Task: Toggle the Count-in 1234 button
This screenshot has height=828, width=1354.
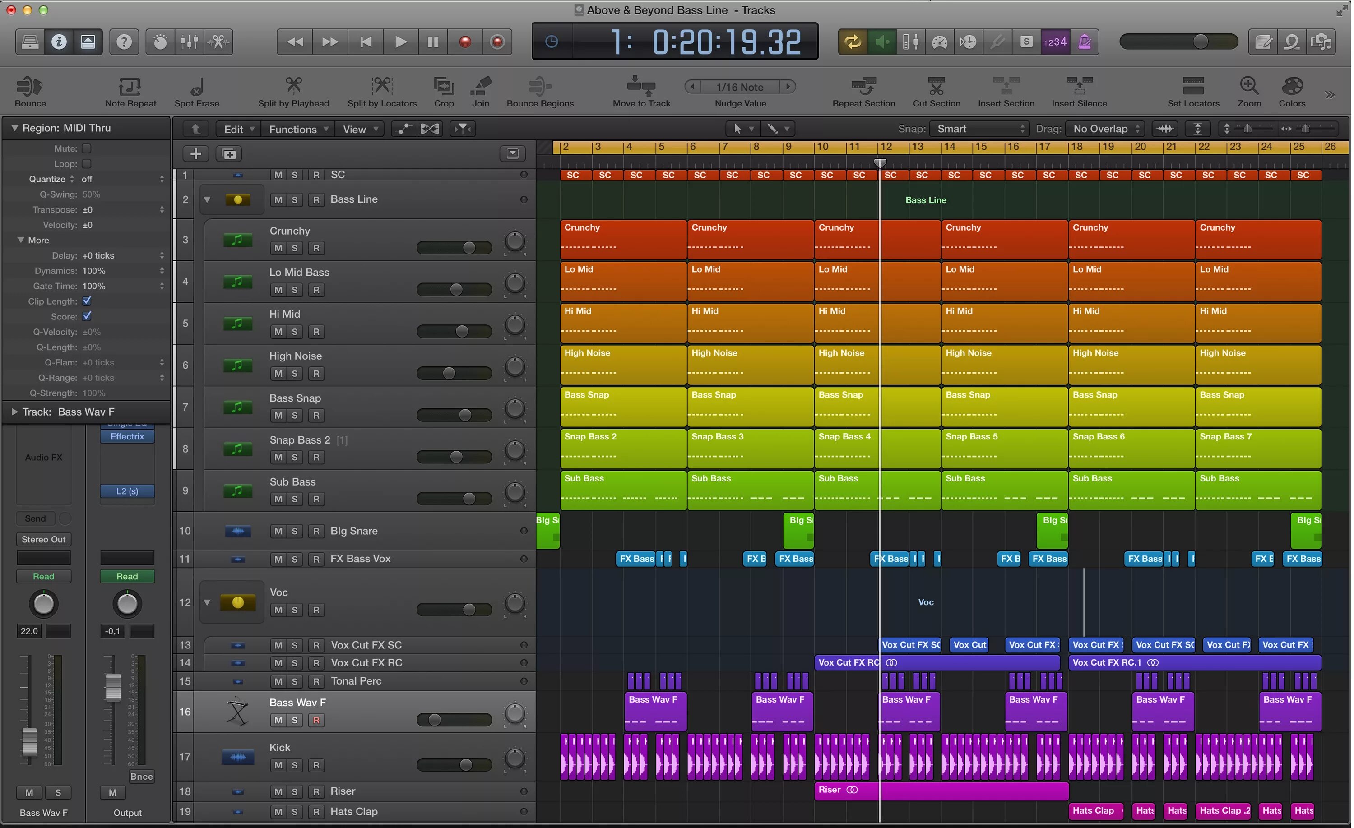Action: click(x=1055, y=42)
